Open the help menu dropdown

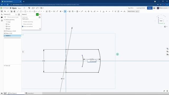coord(155,8)
